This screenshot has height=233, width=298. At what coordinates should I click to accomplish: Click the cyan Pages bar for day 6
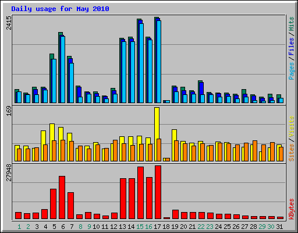tap(63, 69)
